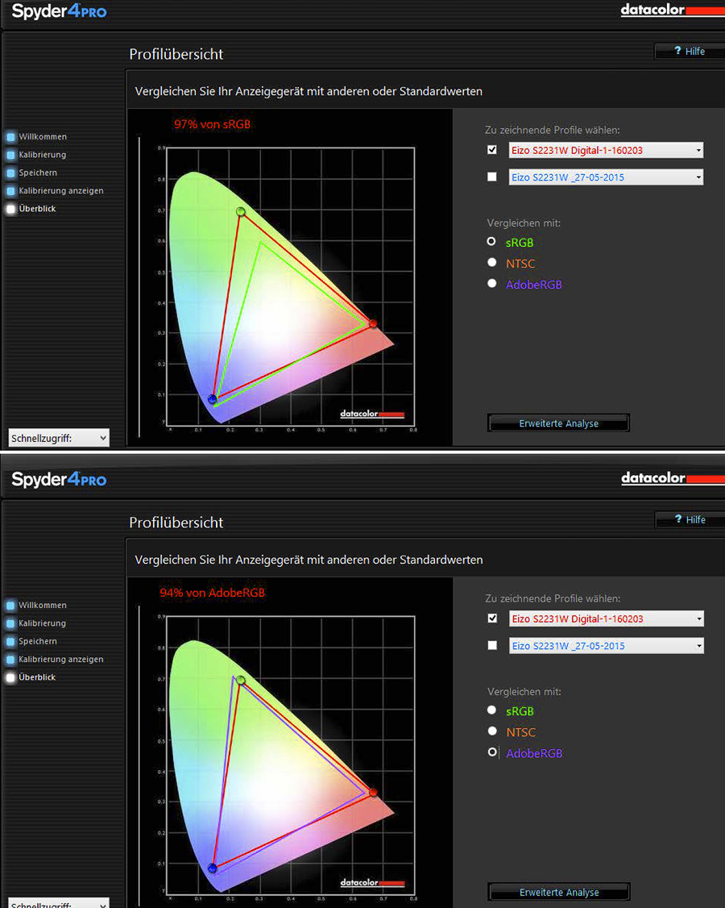Click Kalibrierung anzeigen step icon in the AdobeRGB view
Screen dimensions: 725x908
10,660
